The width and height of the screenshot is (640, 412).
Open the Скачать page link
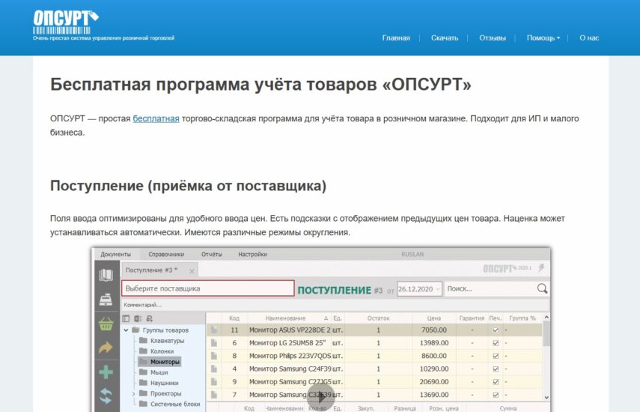coord(445,38)
